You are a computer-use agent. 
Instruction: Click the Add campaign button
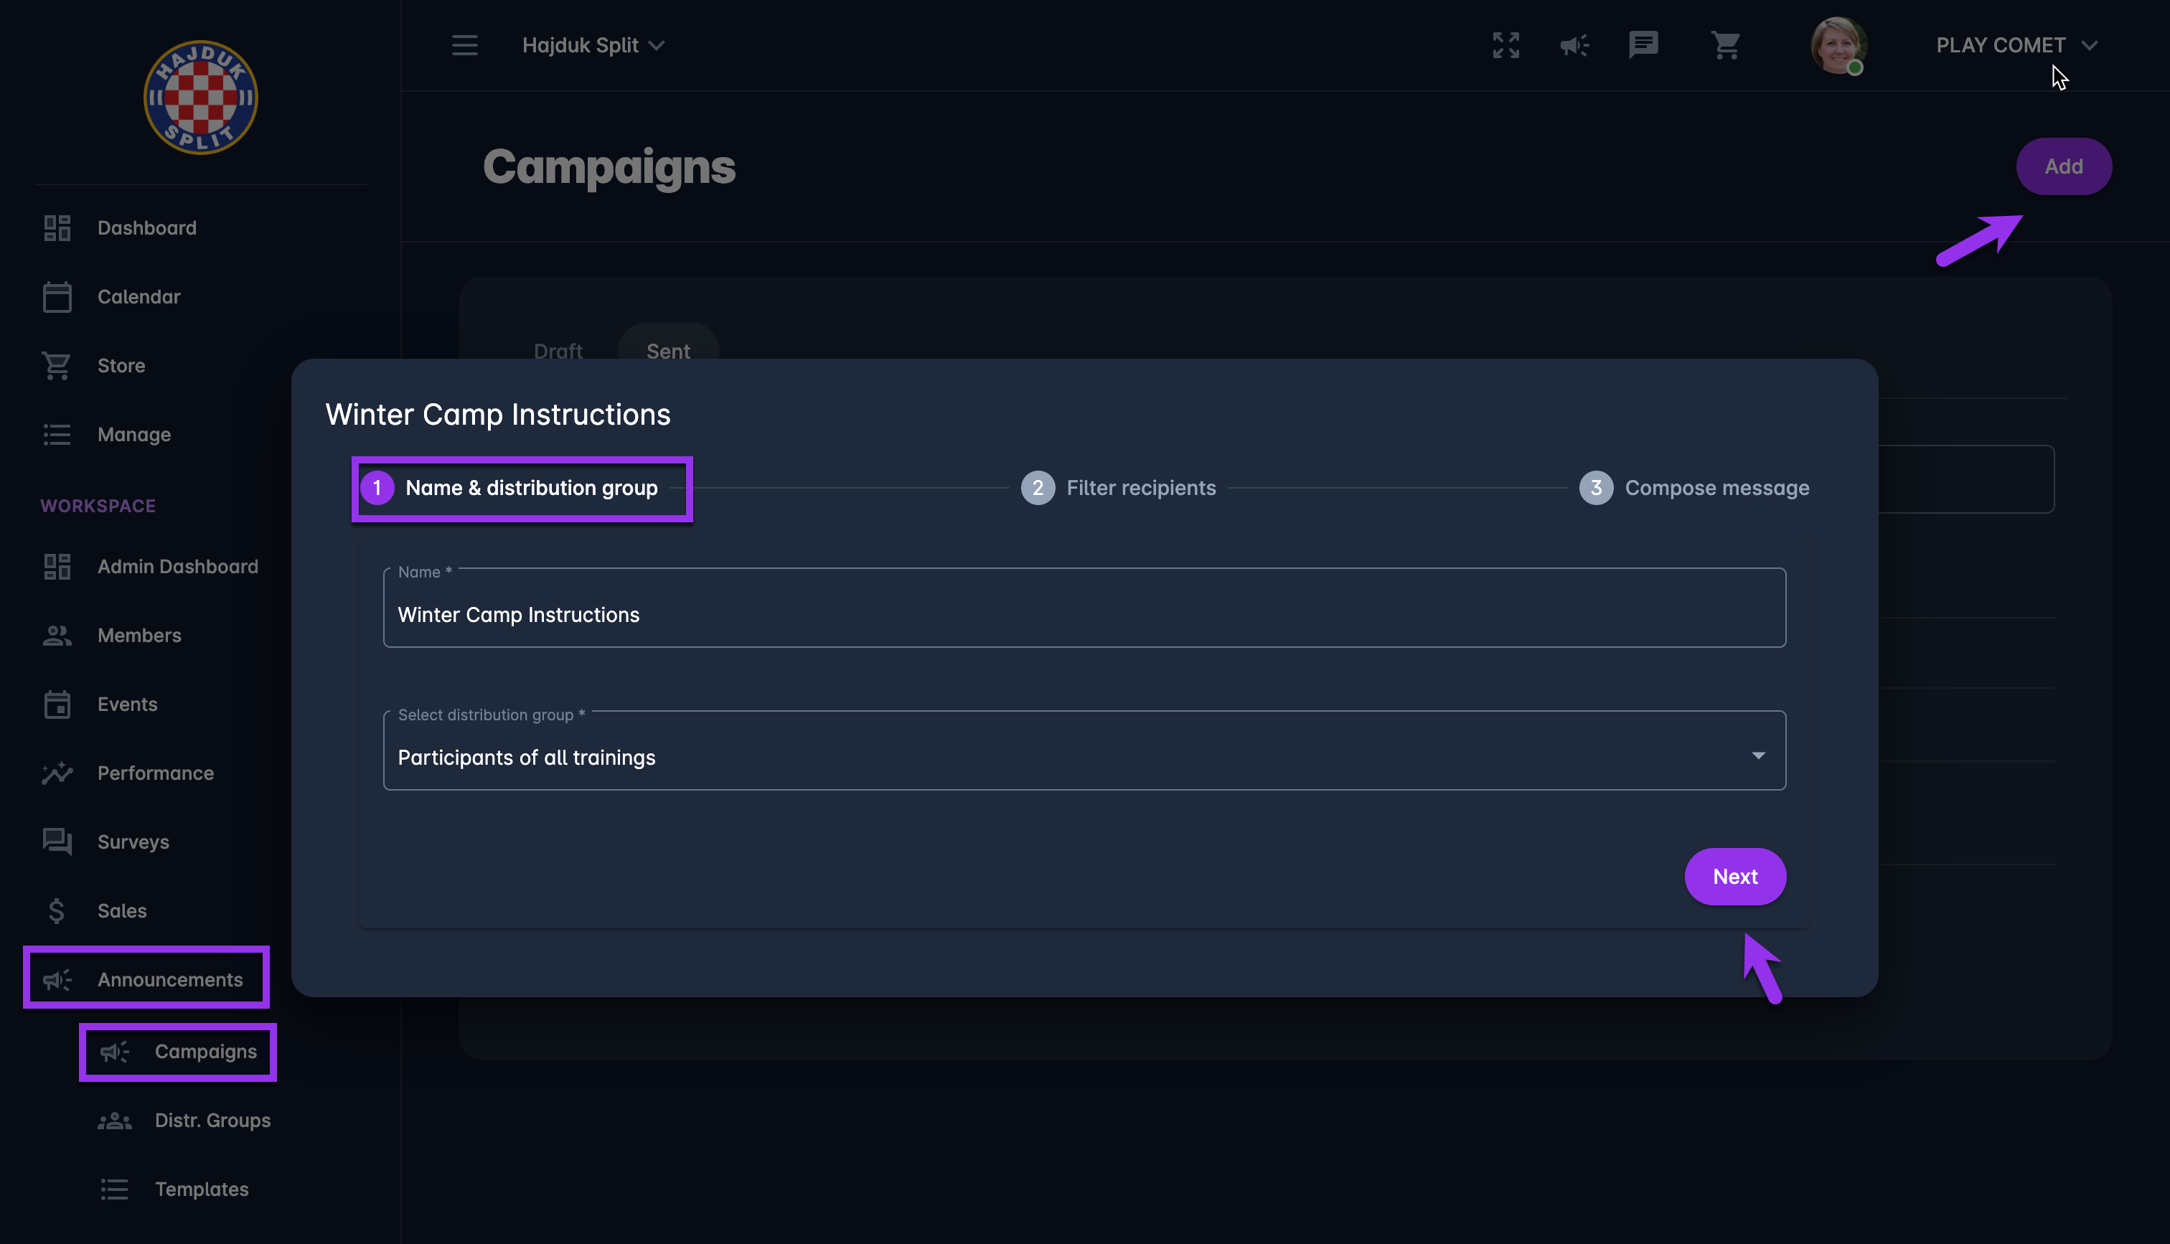(2062, 166)
